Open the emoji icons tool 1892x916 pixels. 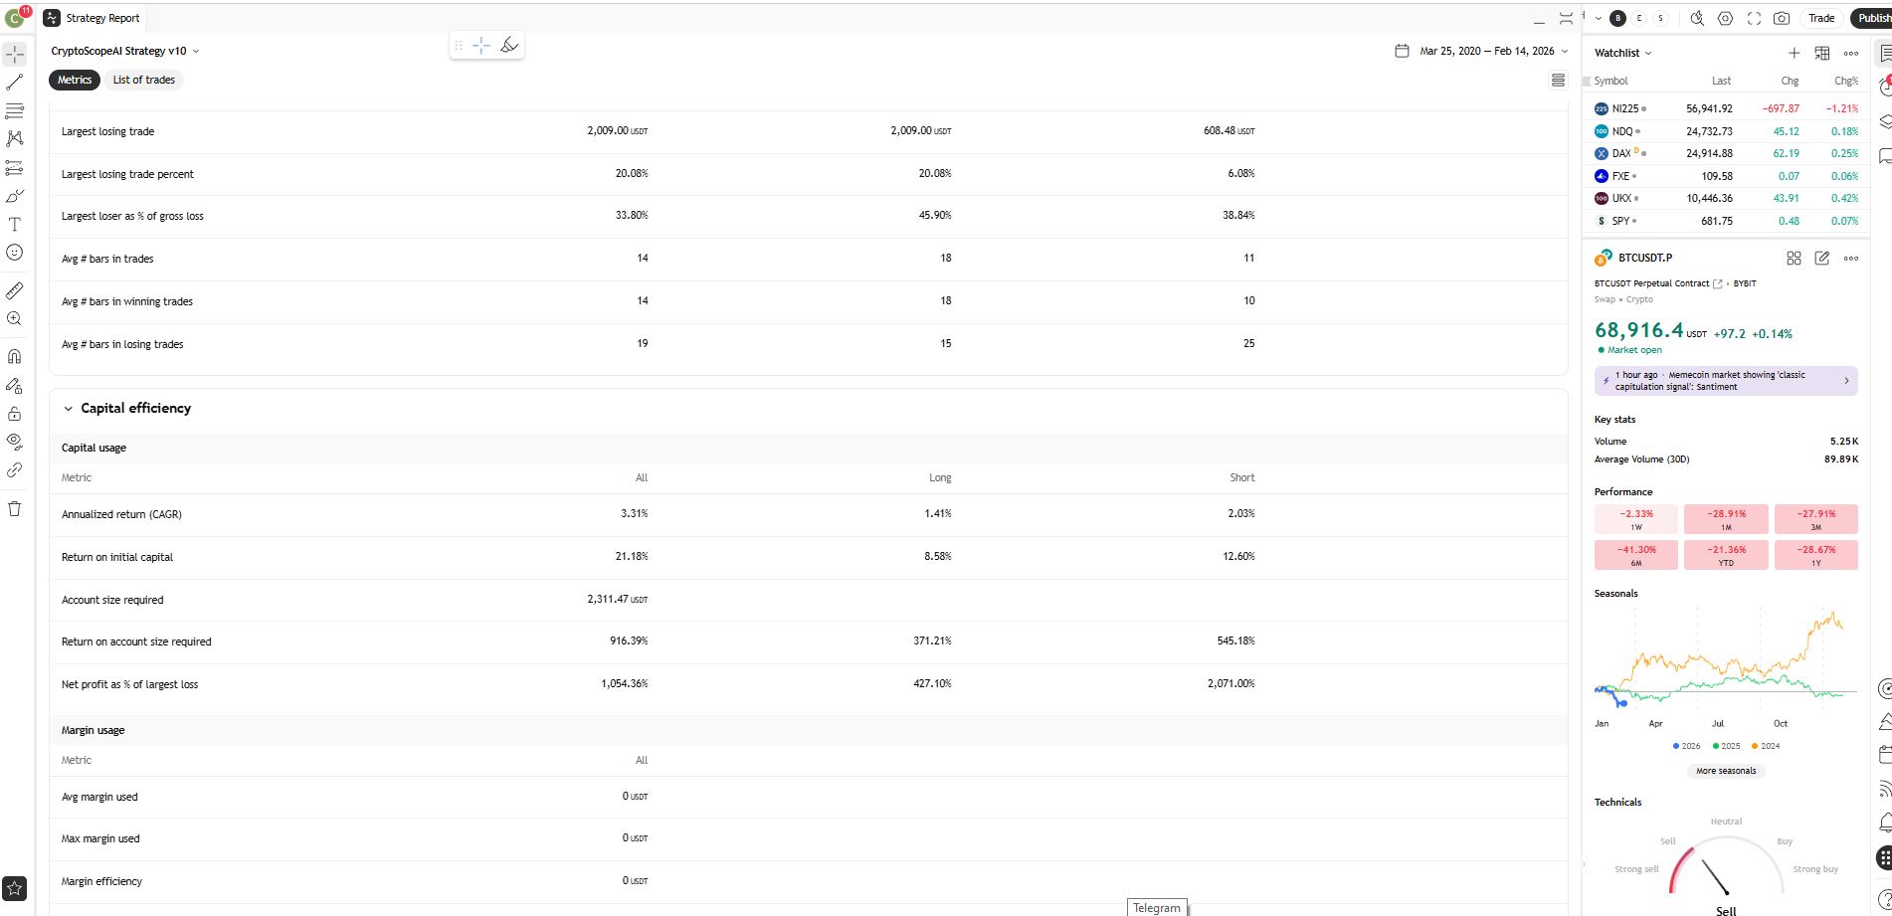(x=15, y=253)
